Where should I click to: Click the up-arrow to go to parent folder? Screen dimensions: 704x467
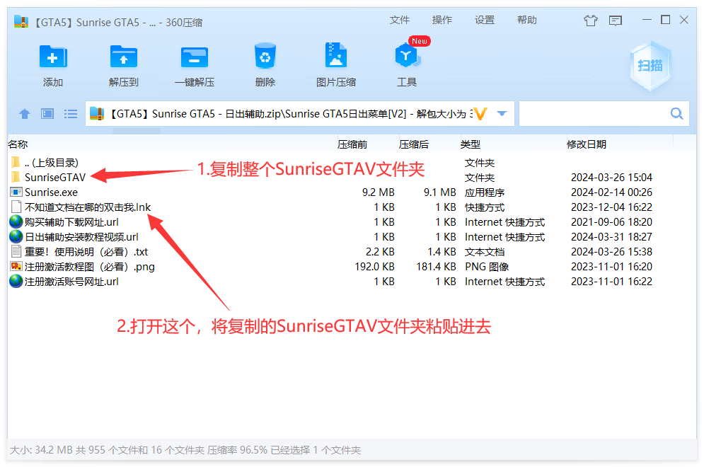(x=24, y=113)
